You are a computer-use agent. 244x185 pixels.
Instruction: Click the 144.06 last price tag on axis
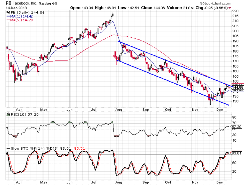[x=237, y=88]
